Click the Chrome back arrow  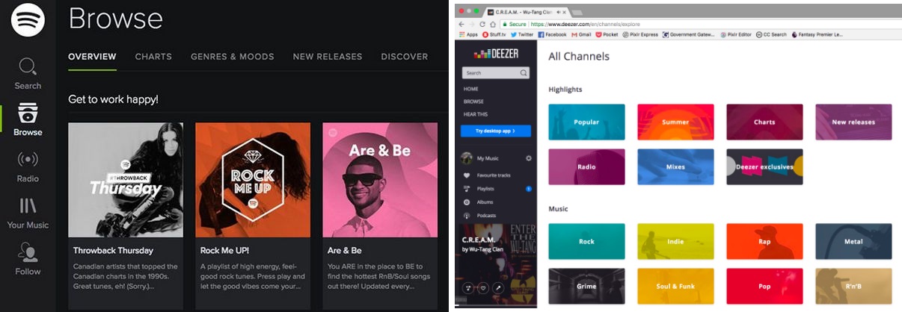pyautogui.click(x=462, y=24)
